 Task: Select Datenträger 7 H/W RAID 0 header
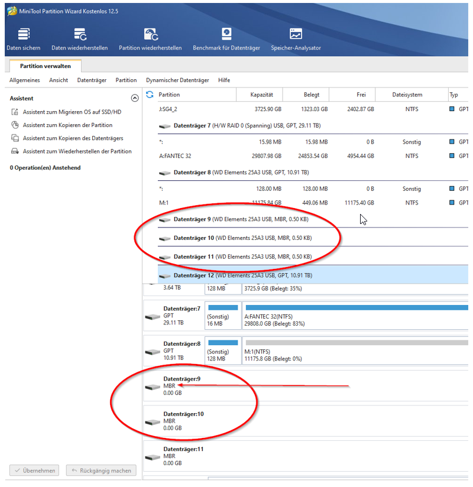313,125
